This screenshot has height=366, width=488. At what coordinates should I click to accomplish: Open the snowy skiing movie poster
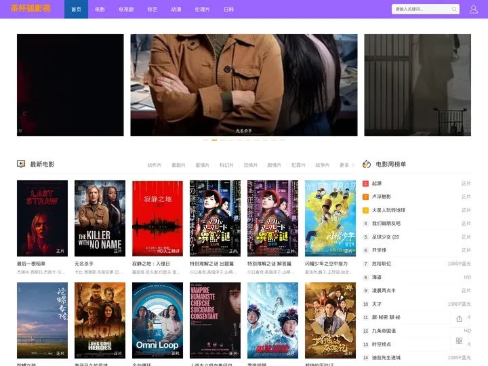point(272,320)
